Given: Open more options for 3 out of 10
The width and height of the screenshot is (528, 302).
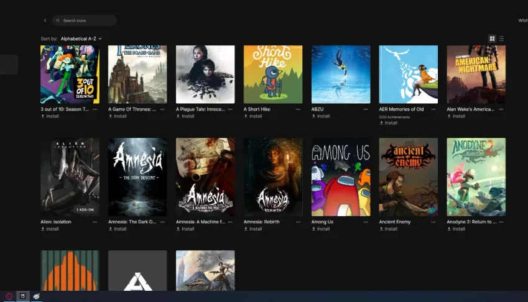Looking at the screenshot, I should tap(95, 109).
